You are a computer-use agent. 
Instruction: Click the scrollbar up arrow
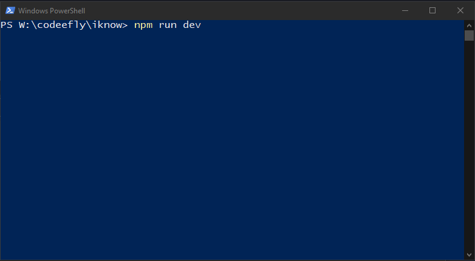pyautogui.click(x=469, y=25)
